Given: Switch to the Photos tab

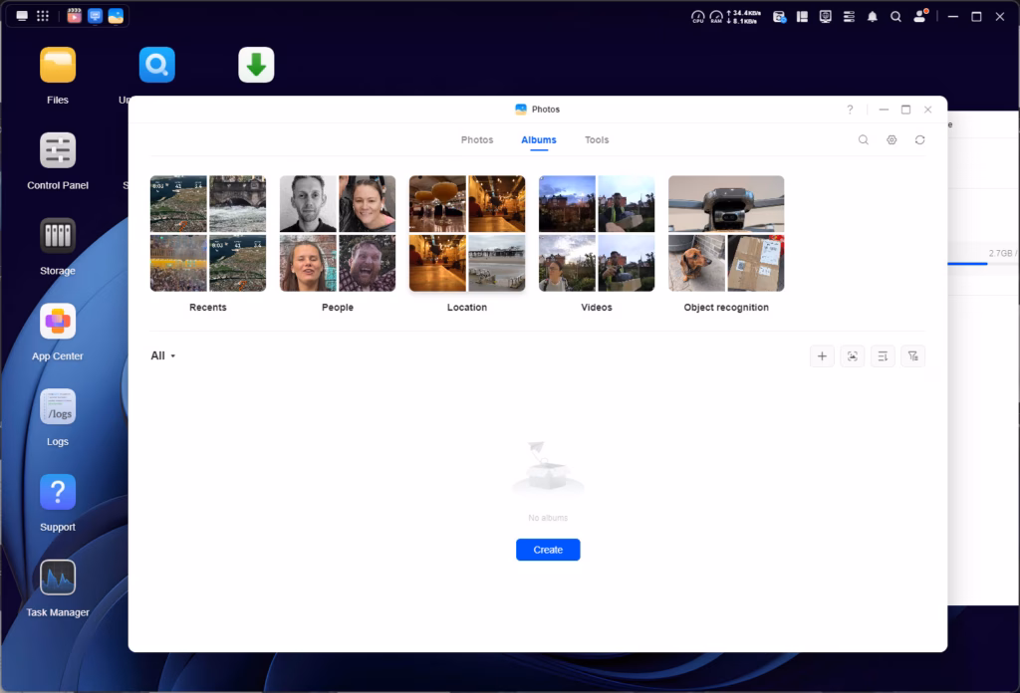Looking at the screenshot, I should [477, 140].
